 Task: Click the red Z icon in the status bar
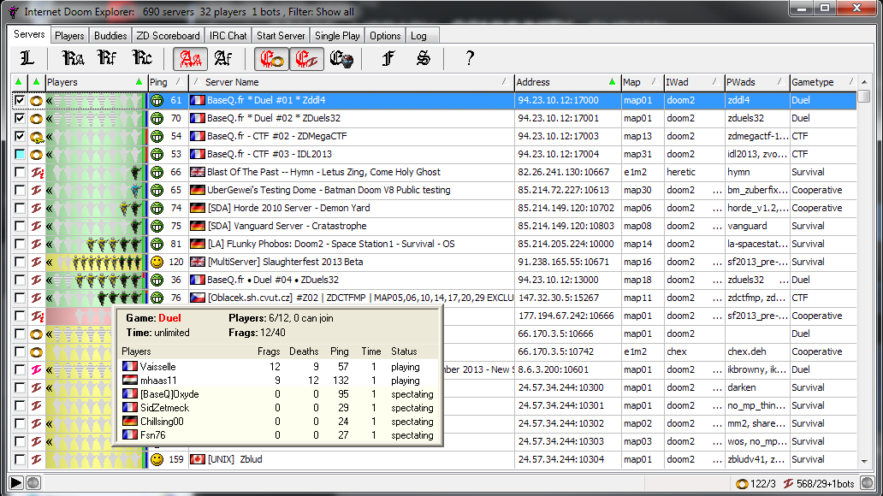(788, 484)
